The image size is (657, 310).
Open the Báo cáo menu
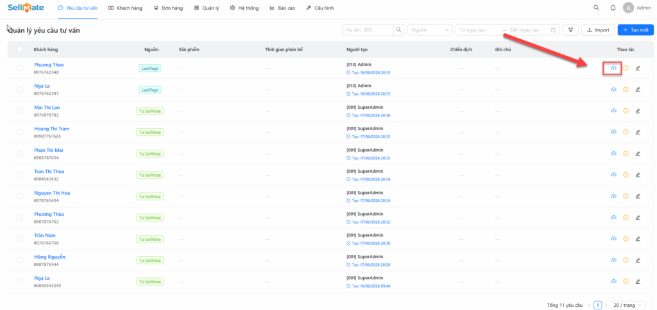tap(282, 8)
